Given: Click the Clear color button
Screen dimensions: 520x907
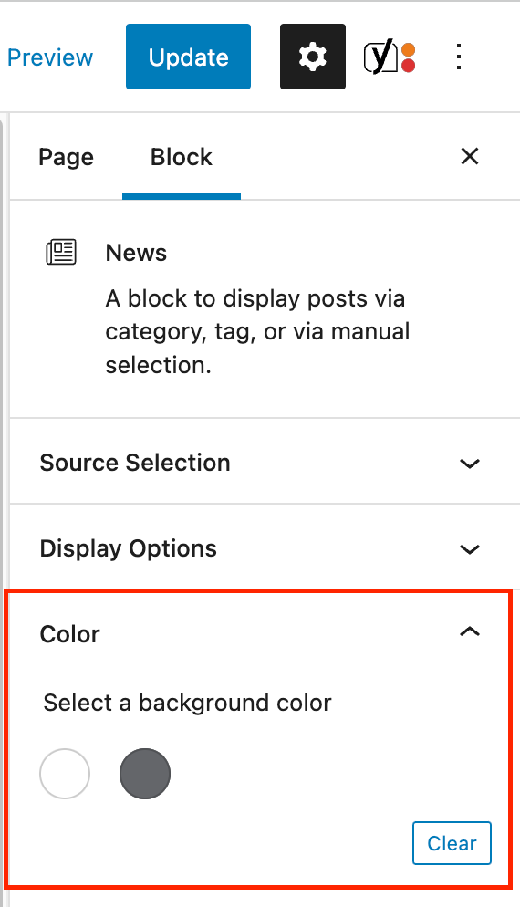Looking at the screenshot, I should pyautogui.click(x=452, y=843).
